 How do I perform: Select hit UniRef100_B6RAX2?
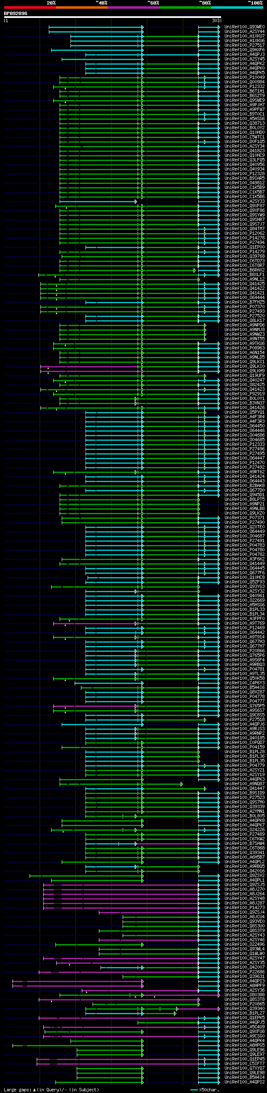coord(244,270)
